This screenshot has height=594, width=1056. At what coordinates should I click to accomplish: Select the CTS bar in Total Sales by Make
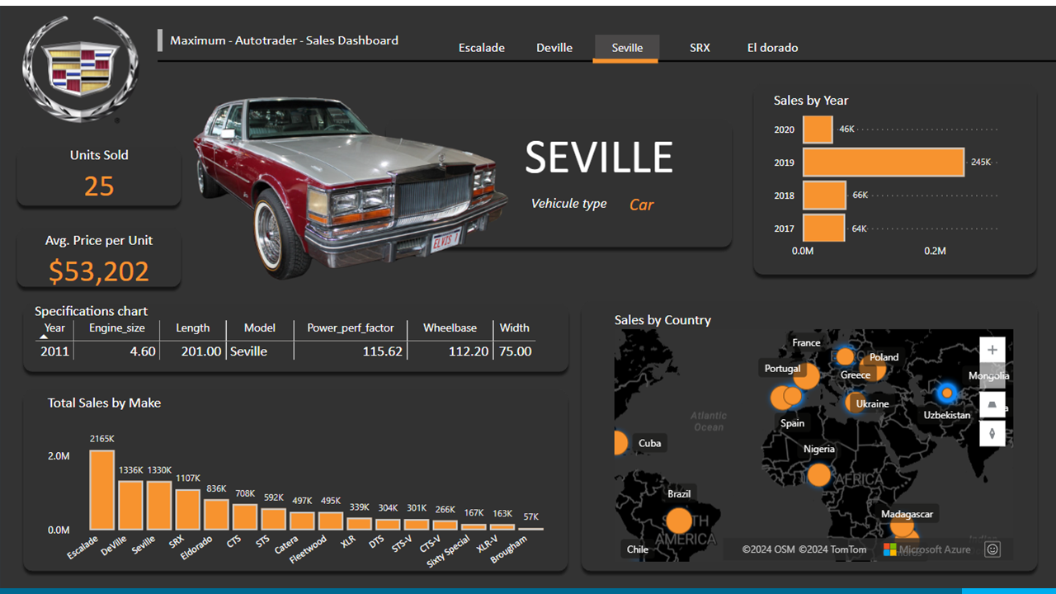click(245, 517)
